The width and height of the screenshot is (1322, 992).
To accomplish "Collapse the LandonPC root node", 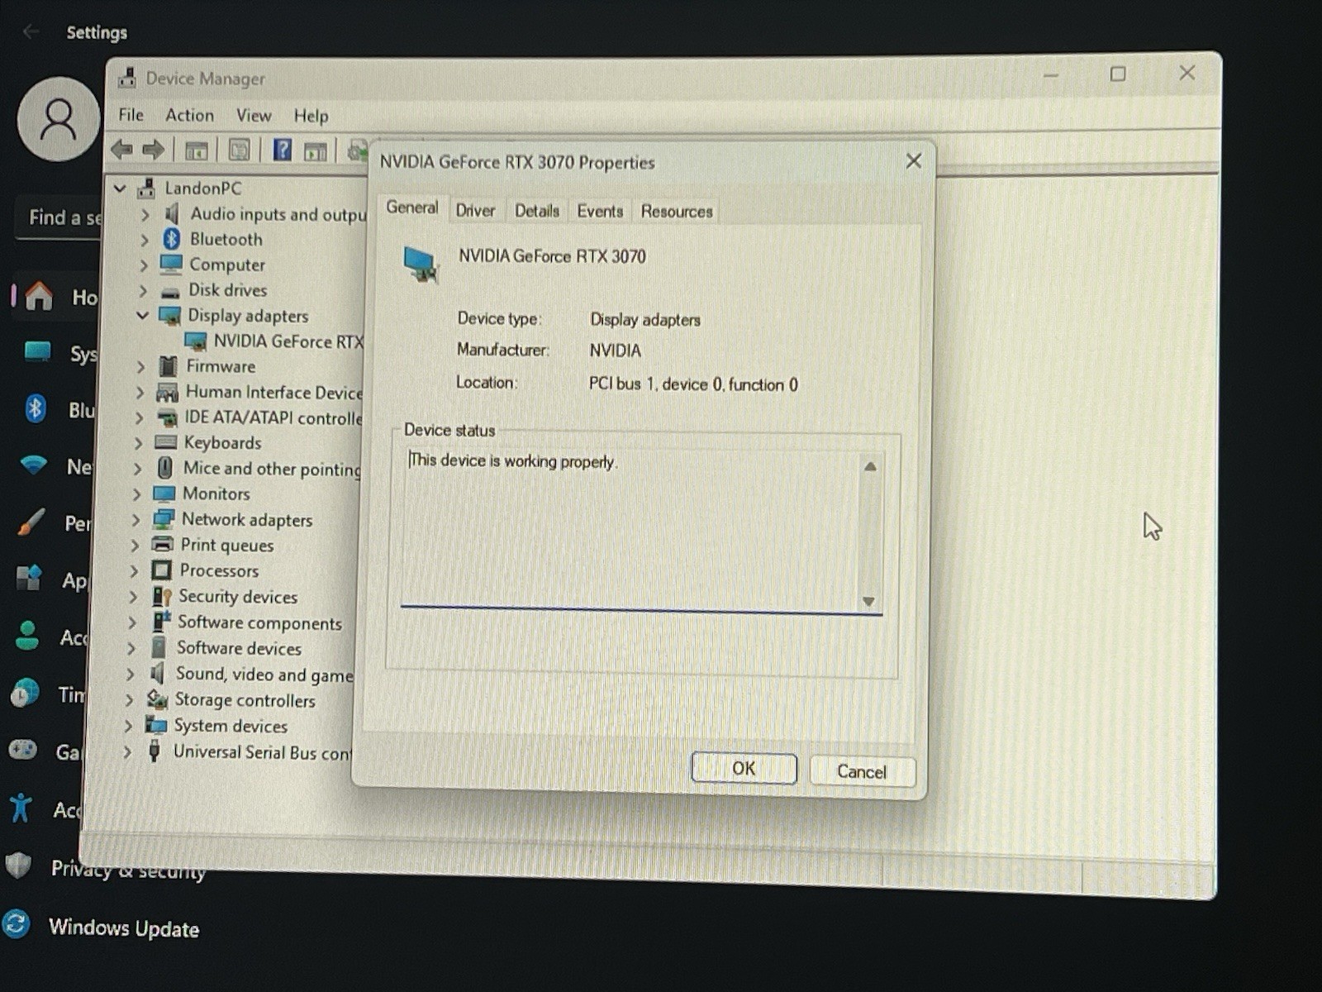I will [120, 188].
